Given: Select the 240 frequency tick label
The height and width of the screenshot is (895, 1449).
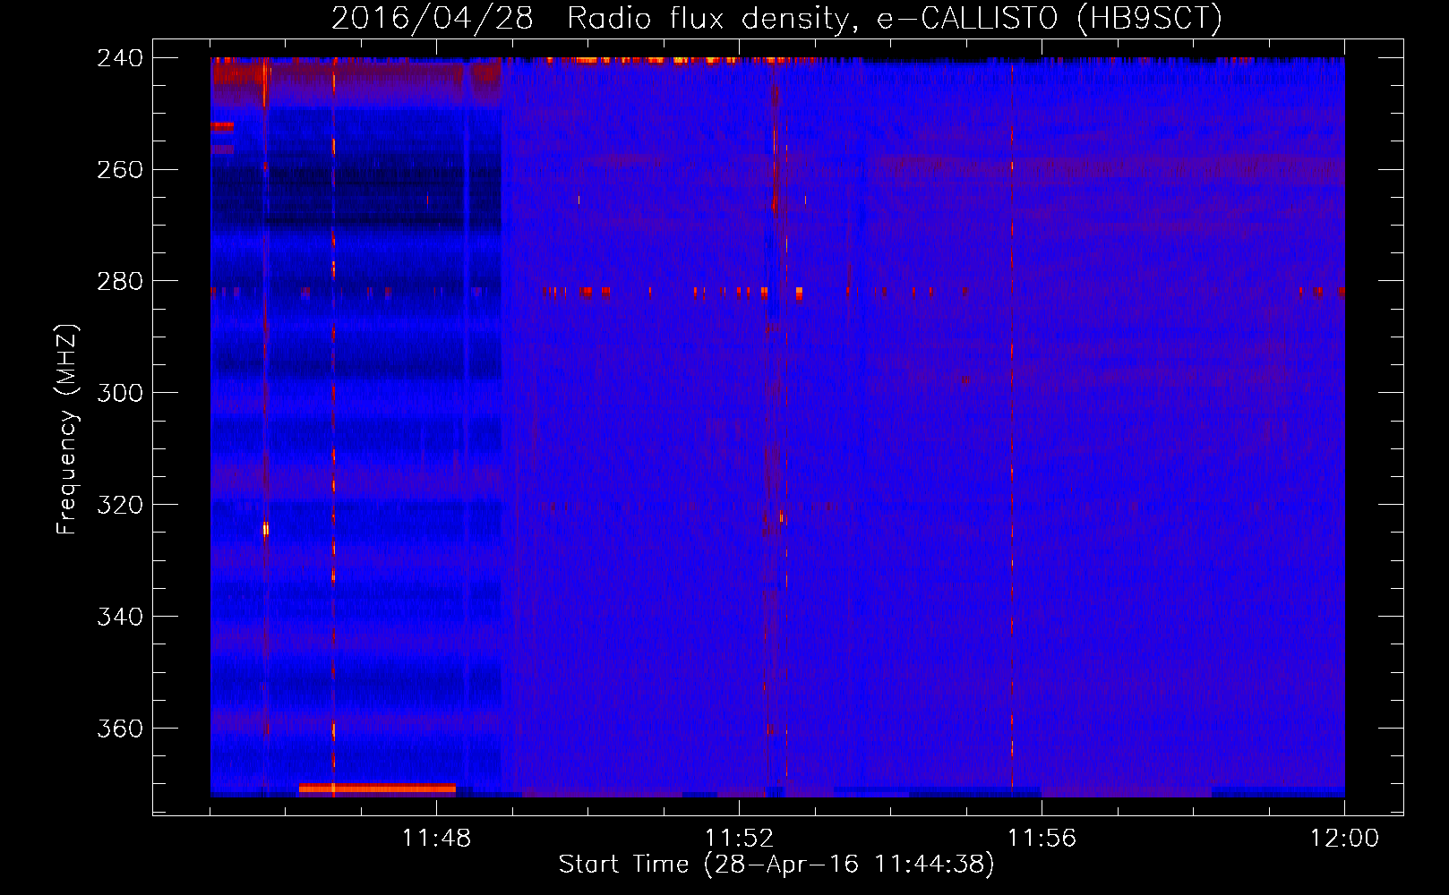Looking at the screenshot, I should coord(120,58).
